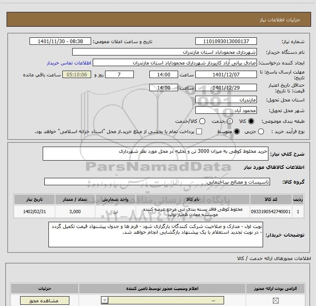316x306 pixels.
Task: Click response deadline date 1401/12/07
Action: pos(226,75)
